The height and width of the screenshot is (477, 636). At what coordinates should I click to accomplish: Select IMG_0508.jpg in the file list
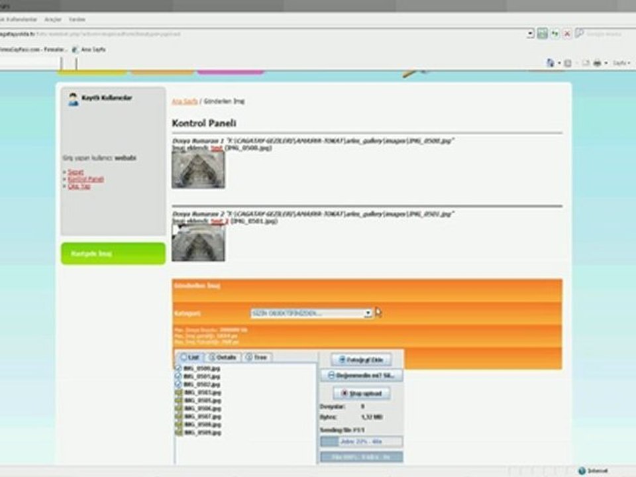click(203, 425)
